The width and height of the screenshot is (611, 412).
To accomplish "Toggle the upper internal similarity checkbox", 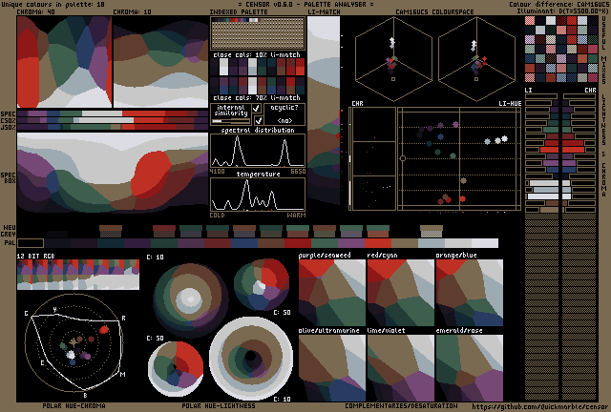I will coord(257,110).
